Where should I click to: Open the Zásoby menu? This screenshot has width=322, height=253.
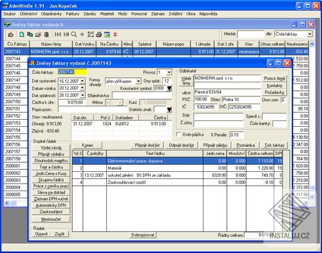(x=90, y=14)
